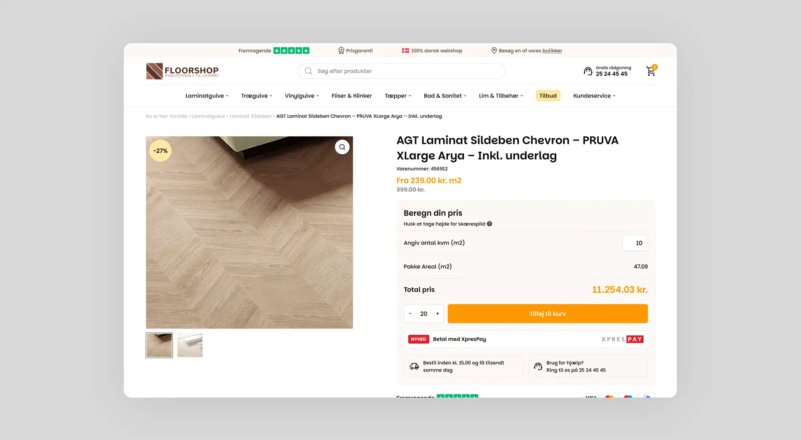The image size is (801, 440).
Task: Expand the Laminatgulve dropdown menu
Action: pos(207,96)
